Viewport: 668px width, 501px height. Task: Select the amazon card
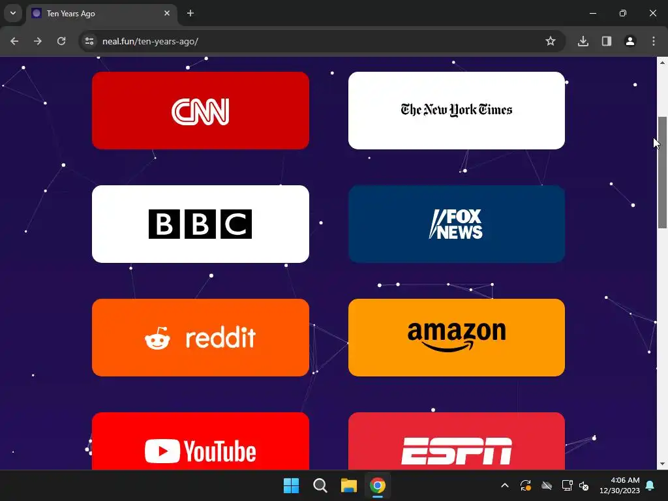coord(456,337)
